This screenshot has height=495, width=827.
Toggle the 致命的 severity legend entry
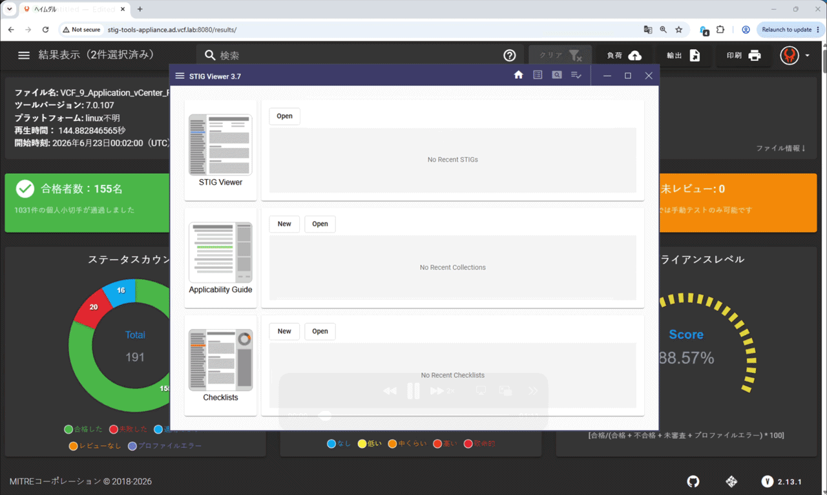[x=480, y=444]
